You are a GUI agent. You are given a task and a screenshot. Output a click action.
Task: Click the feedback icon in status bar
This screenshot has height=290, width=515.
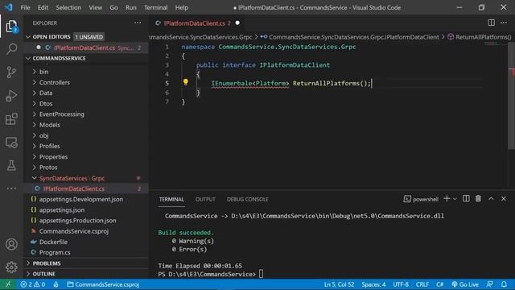click(x=490, y=284)
